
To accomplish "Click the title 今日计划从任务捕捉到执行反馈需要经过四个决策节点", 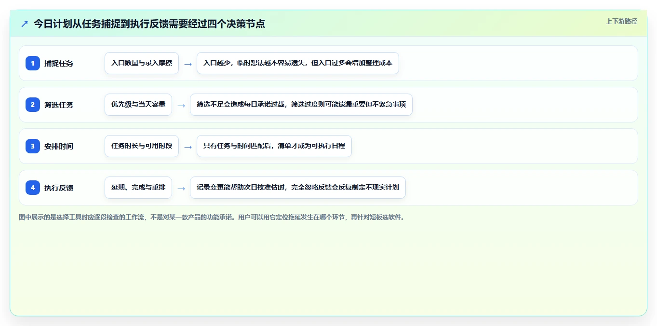I will coord(149,24).
